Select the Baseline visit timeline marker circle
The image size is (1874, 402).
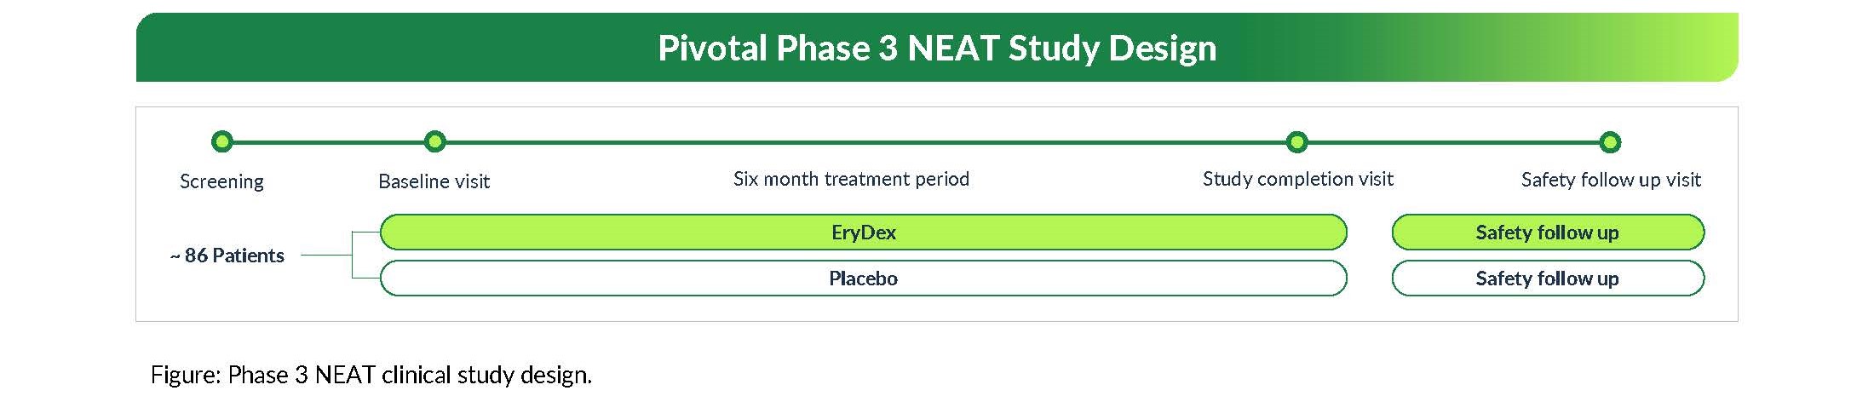click(x=434, y=141)
